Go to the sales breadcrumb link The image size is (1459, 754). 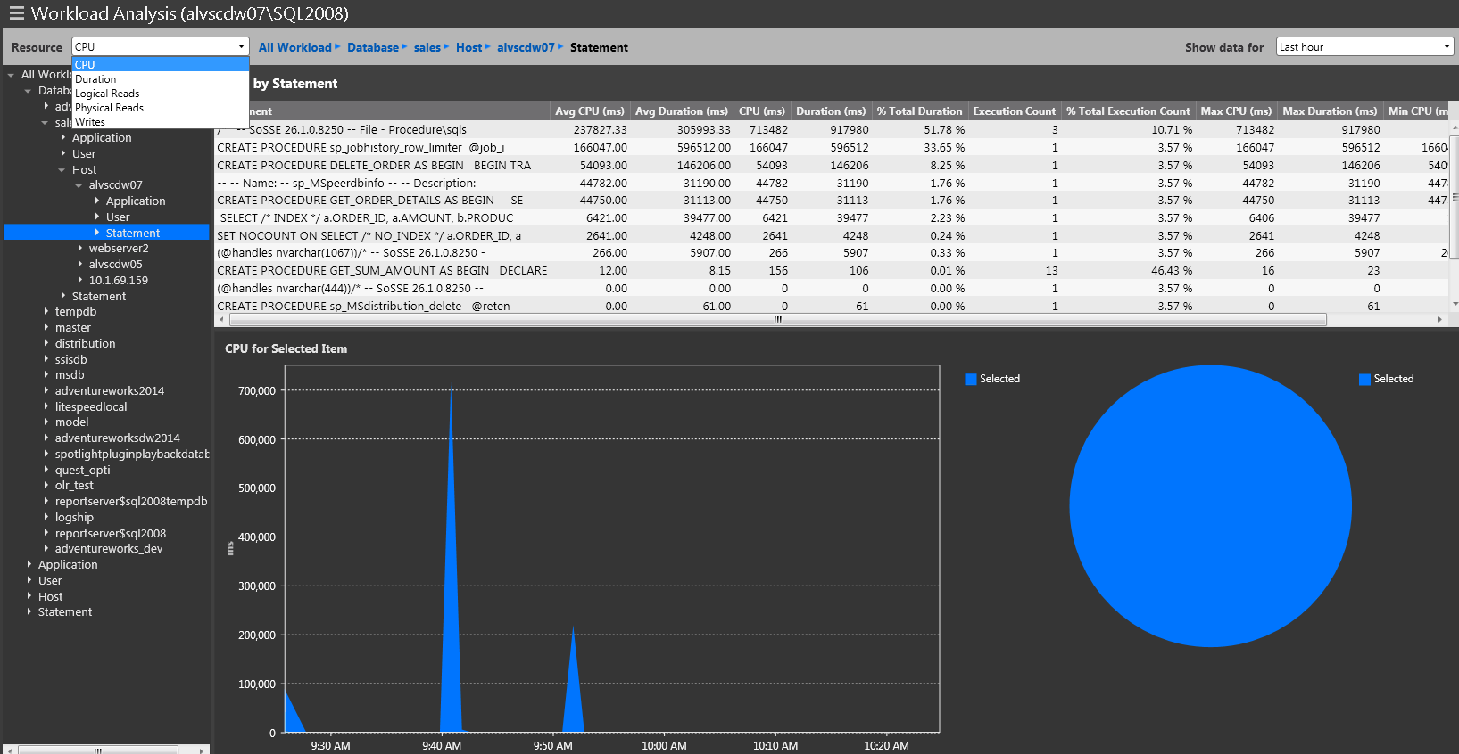click(427, 47)
